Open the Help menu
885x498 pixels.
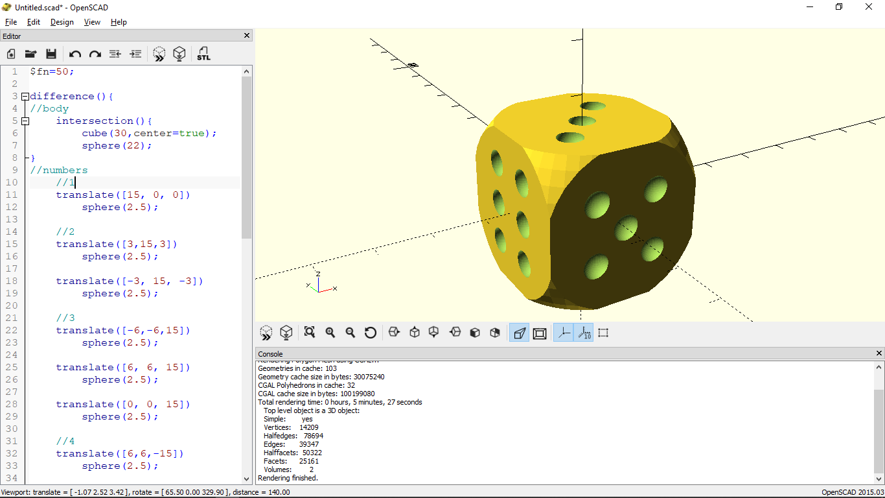click(119, 22)
